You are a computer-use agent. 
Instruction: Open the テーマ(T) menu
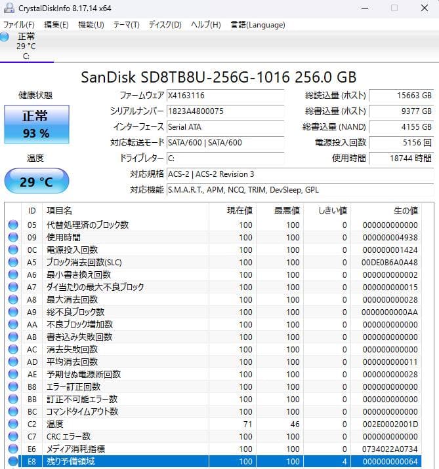click(126, 24)
